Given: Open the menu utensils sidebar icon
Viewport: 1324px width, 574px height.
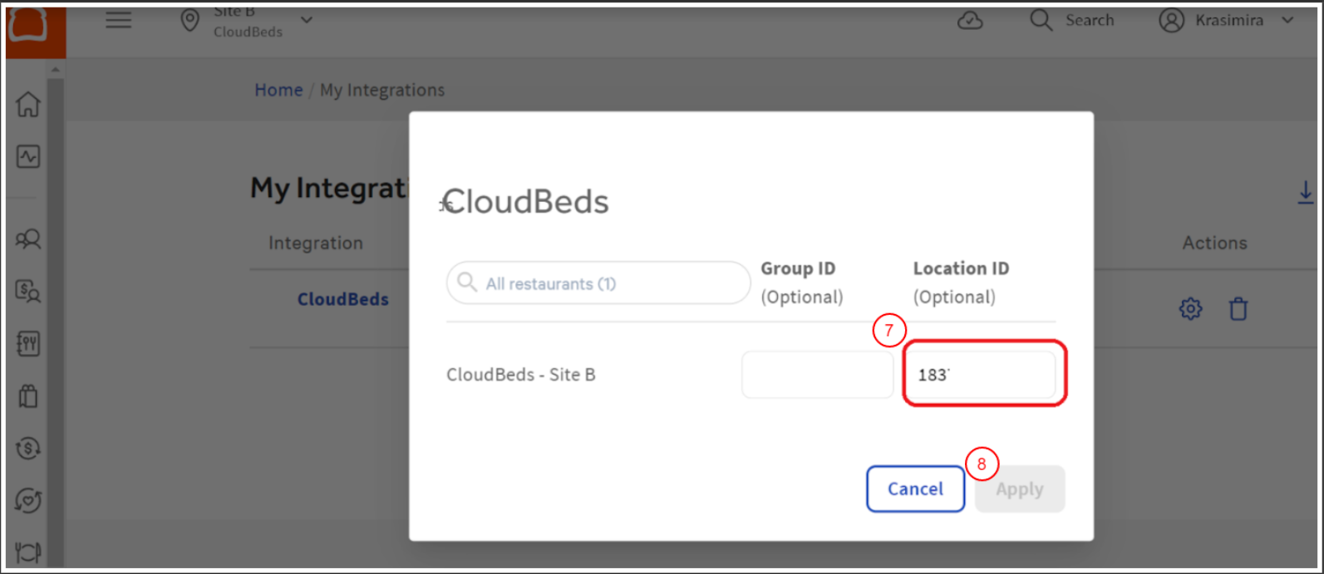Looking at the screenshot, I should 28,344.
